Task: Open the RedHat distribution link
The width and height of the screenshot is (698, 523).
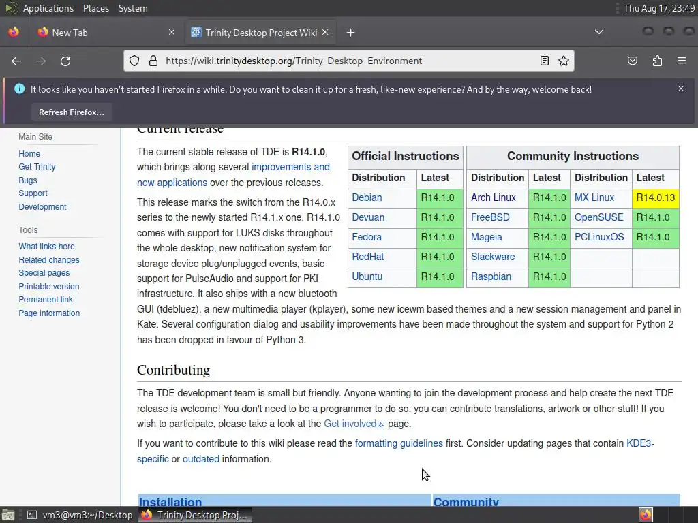Action: pos(367,257)
